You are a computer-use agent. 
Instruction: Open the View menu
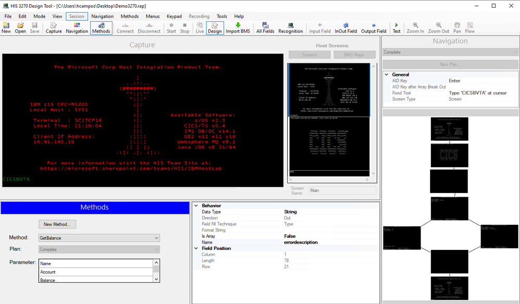(x=57, y=16)
